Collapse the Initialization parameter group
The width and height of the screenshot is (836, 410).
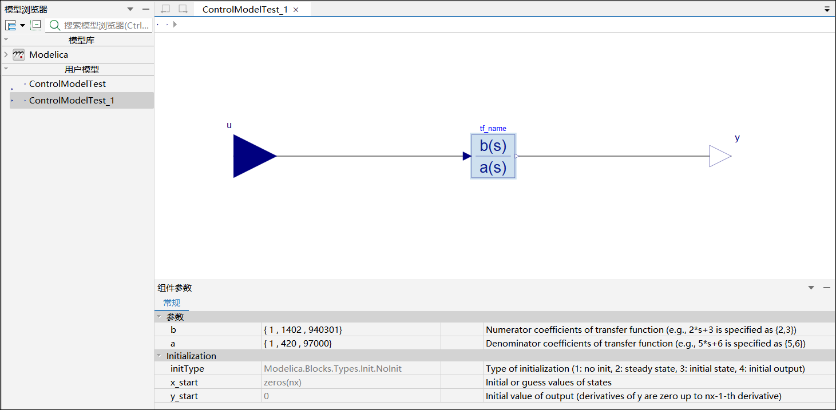(x=159, y=356)
